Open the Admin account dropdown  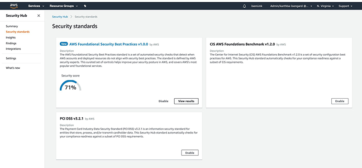[x=291, y=6]
